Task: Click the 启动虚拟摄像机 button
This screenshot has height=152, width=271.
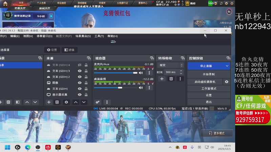Action: 205,82
